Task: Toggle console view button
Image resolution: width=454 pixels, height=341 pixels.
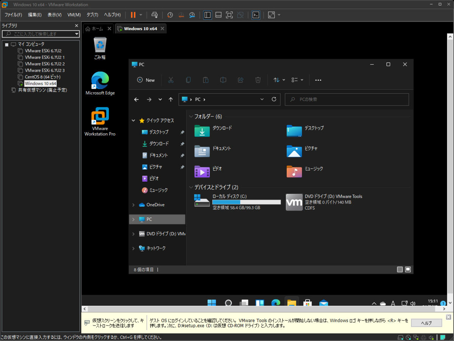Action: (256, 15)
